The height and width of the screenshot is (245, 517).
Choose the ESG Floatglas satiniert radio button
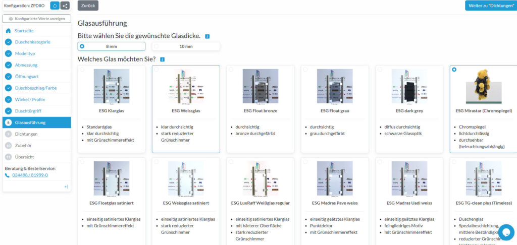82,162
